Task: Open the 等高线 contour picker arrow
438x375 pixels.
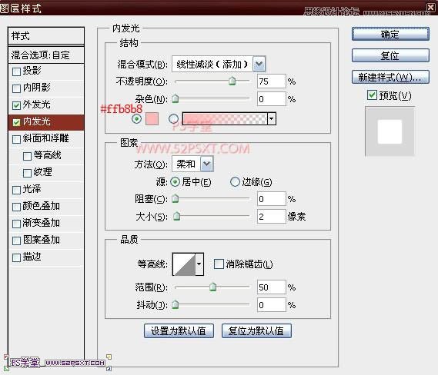Action: point(199,264)
